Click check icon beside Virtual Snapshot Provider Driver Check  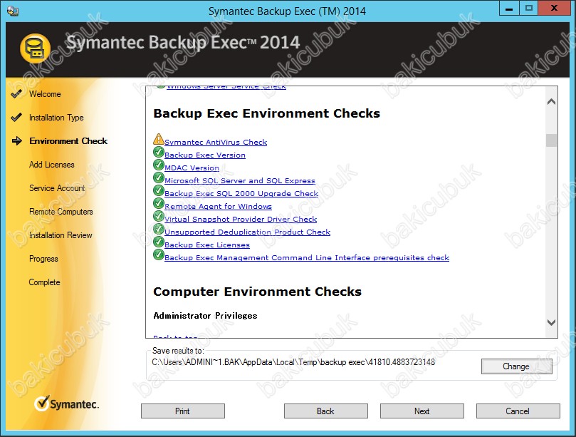tap(158, 216)
